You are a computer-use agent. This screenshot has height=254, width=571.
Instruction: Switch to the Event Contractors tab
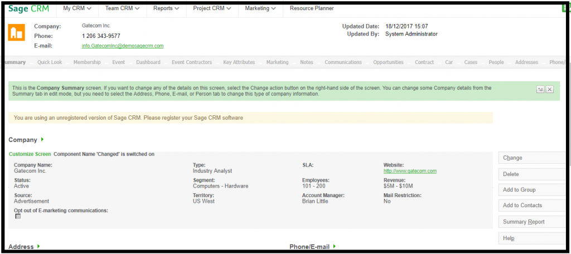[x=192, y=62]
